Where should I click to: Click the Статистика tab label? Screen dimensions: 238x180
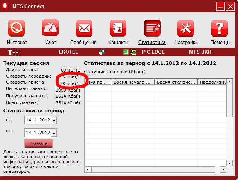pyautogui.click(x=152, y=42)
